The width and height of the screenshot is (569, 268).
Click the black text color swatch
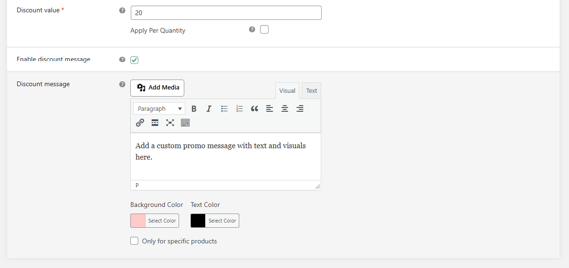click(198, 221)
